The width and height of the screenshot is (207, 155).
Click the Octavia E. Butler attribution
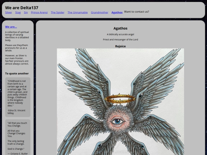18,154
